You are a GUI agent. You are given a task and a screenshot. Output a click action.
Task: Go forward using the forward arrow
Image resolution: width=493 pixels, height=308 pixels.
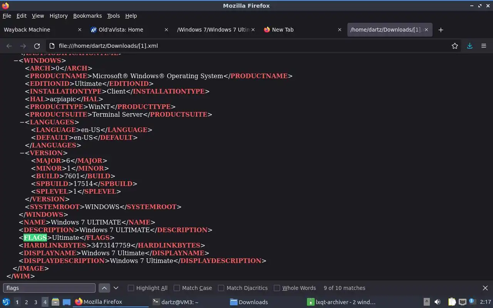coord(23,46)
